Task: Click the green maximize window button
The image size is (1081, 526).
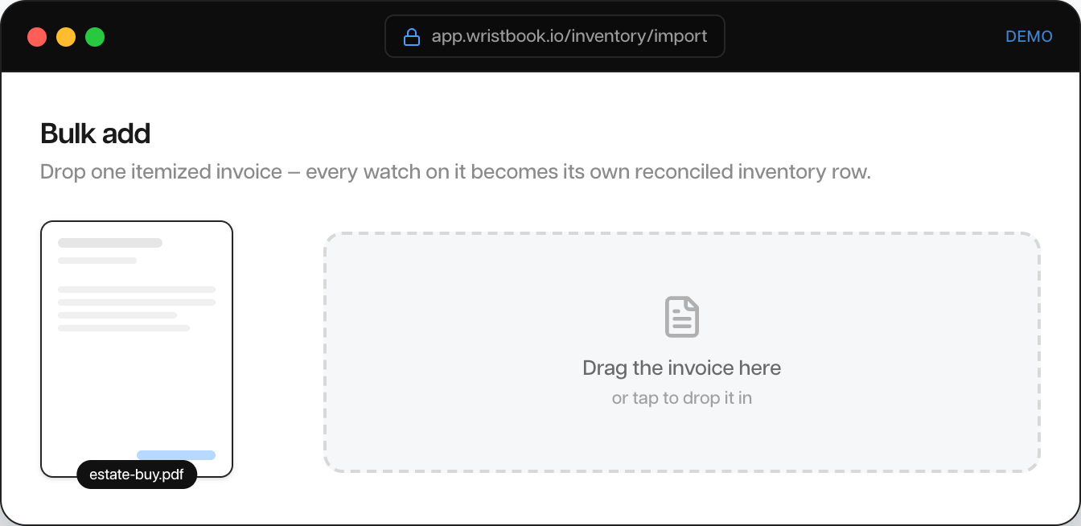Action: pyautogui.click(x=95, y=37)
